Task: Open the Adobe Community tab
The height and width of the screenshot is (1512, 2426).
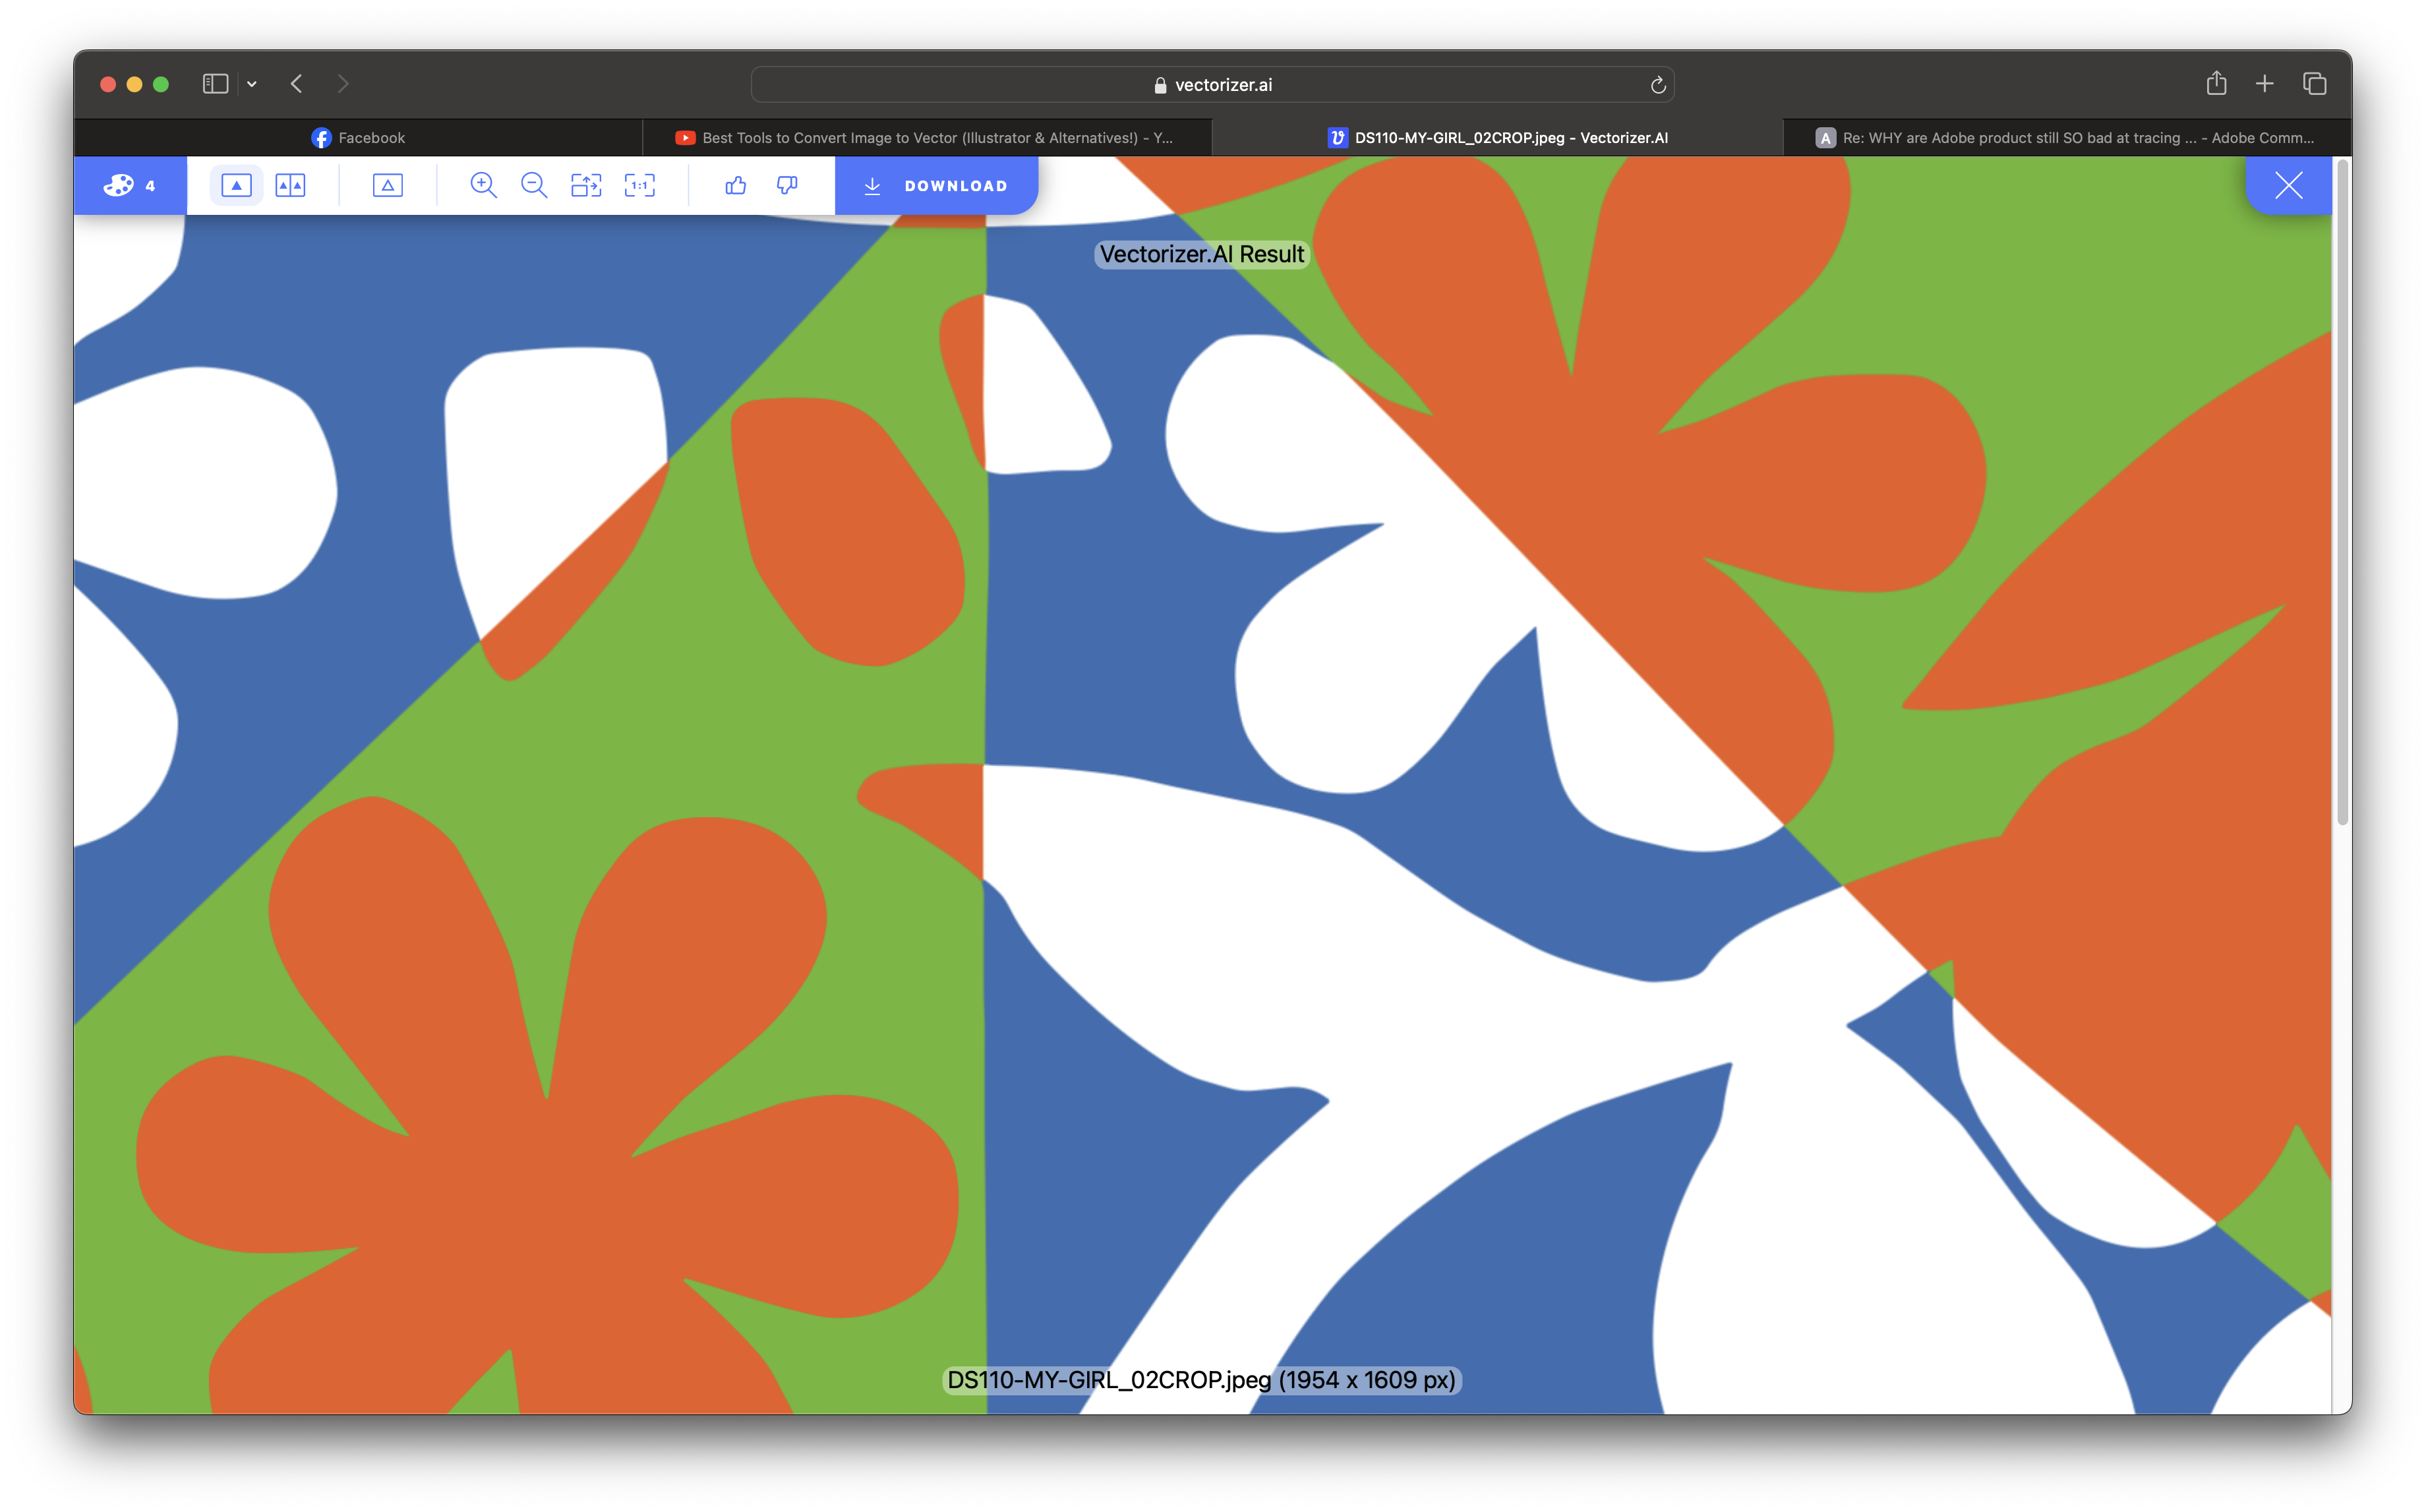Action: point(2066,138)
